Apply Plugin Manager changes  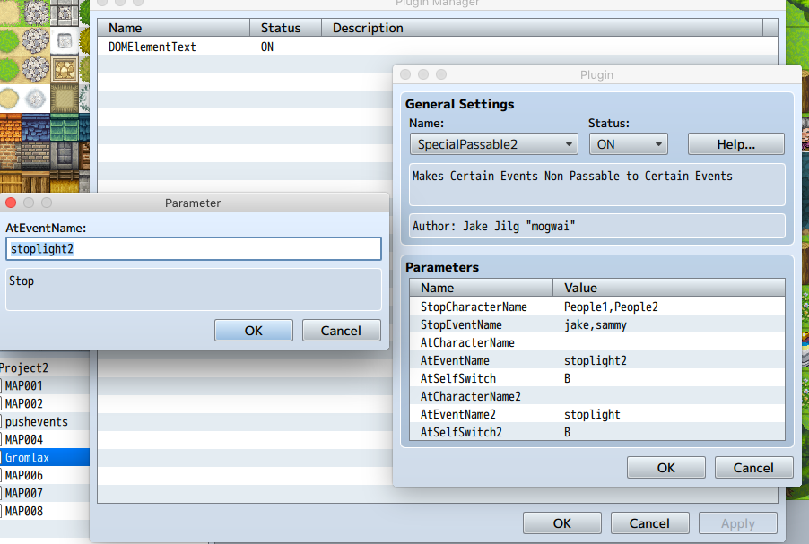coord(737,522)
